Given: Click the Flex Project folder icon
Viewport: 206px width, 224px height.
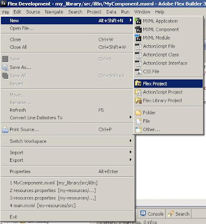Looking at the screenshot, I should tap(138, 83).
